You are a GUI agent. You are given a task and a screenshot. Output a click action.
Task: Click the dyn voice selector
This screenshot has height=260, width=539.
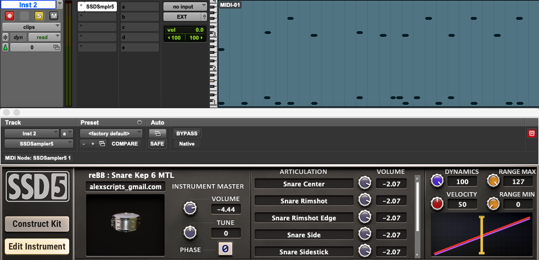click(x=18, y=37)
